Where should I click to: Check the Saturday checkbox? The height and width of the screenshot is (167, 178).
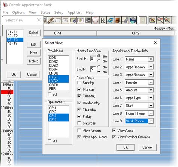(79, 123)
